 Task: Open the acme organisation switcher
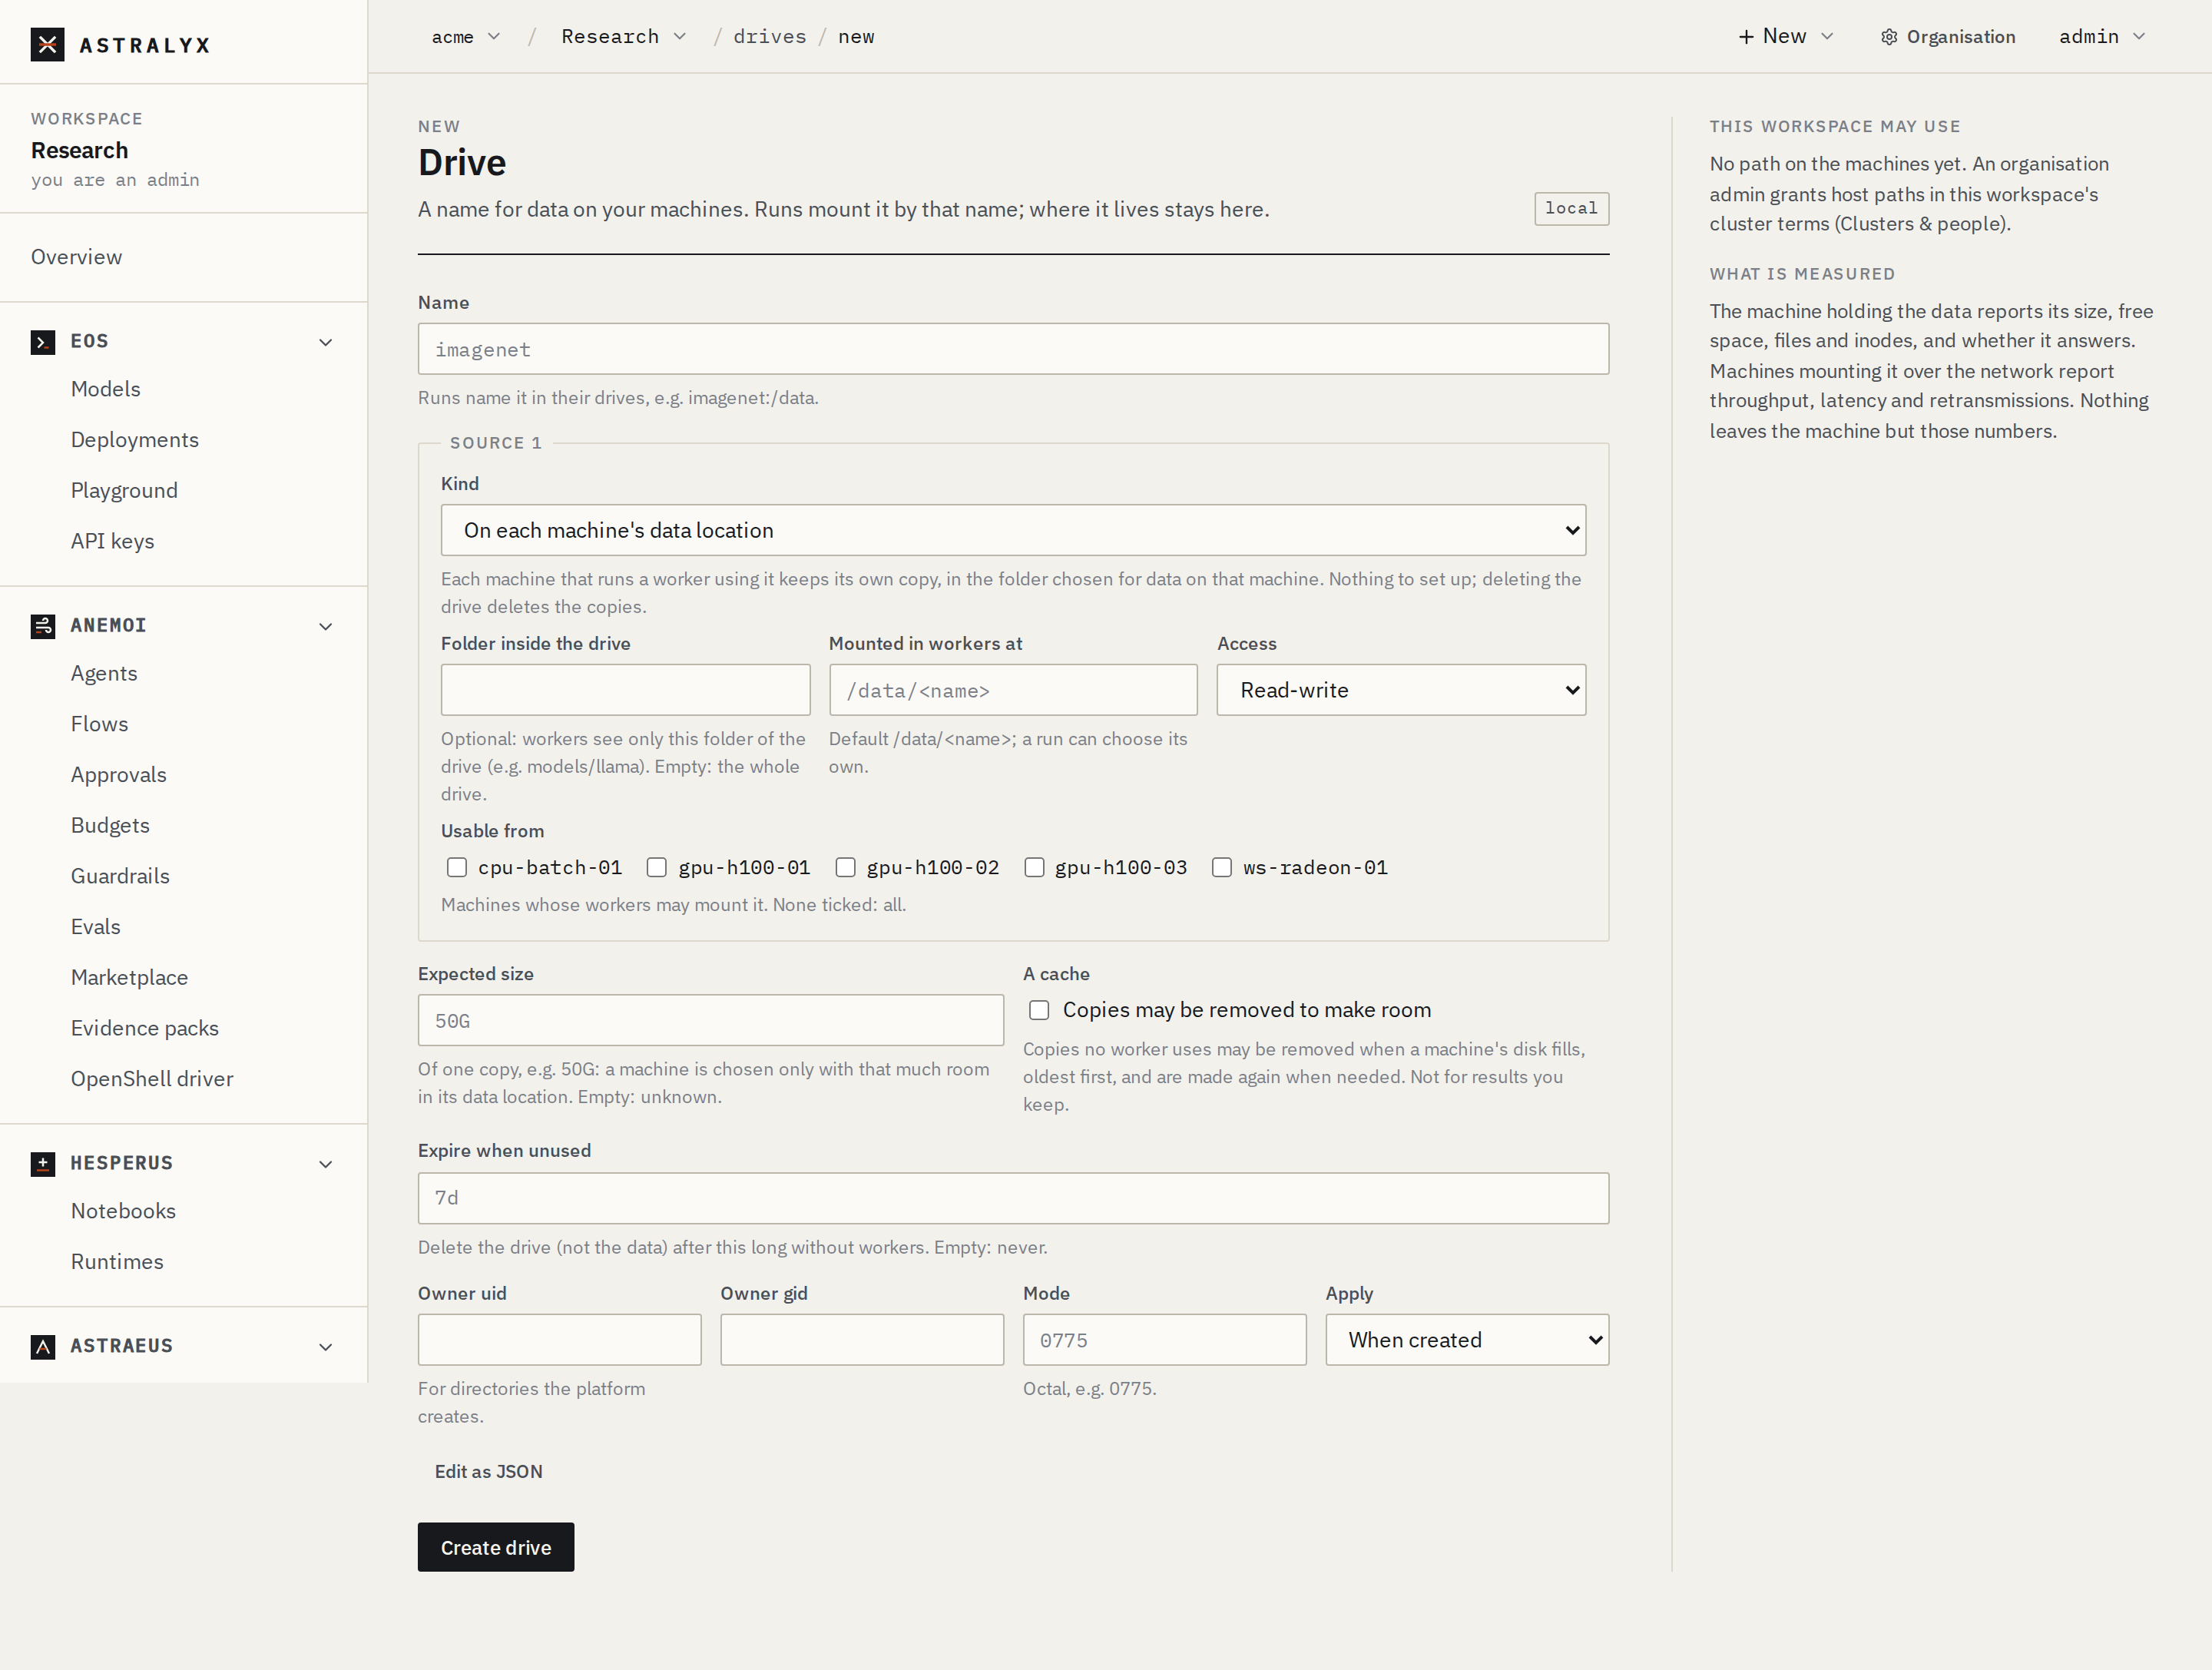click(x=466, y=37)
